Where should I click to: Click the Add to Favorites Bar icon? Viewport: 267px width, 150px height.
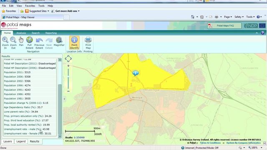tap(22, 11)
